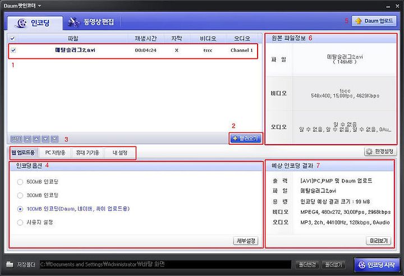The height and width of the screenshot is (276, 404).
Task: Choose the 사용자 설정 radio option
Action: (20, 222)
